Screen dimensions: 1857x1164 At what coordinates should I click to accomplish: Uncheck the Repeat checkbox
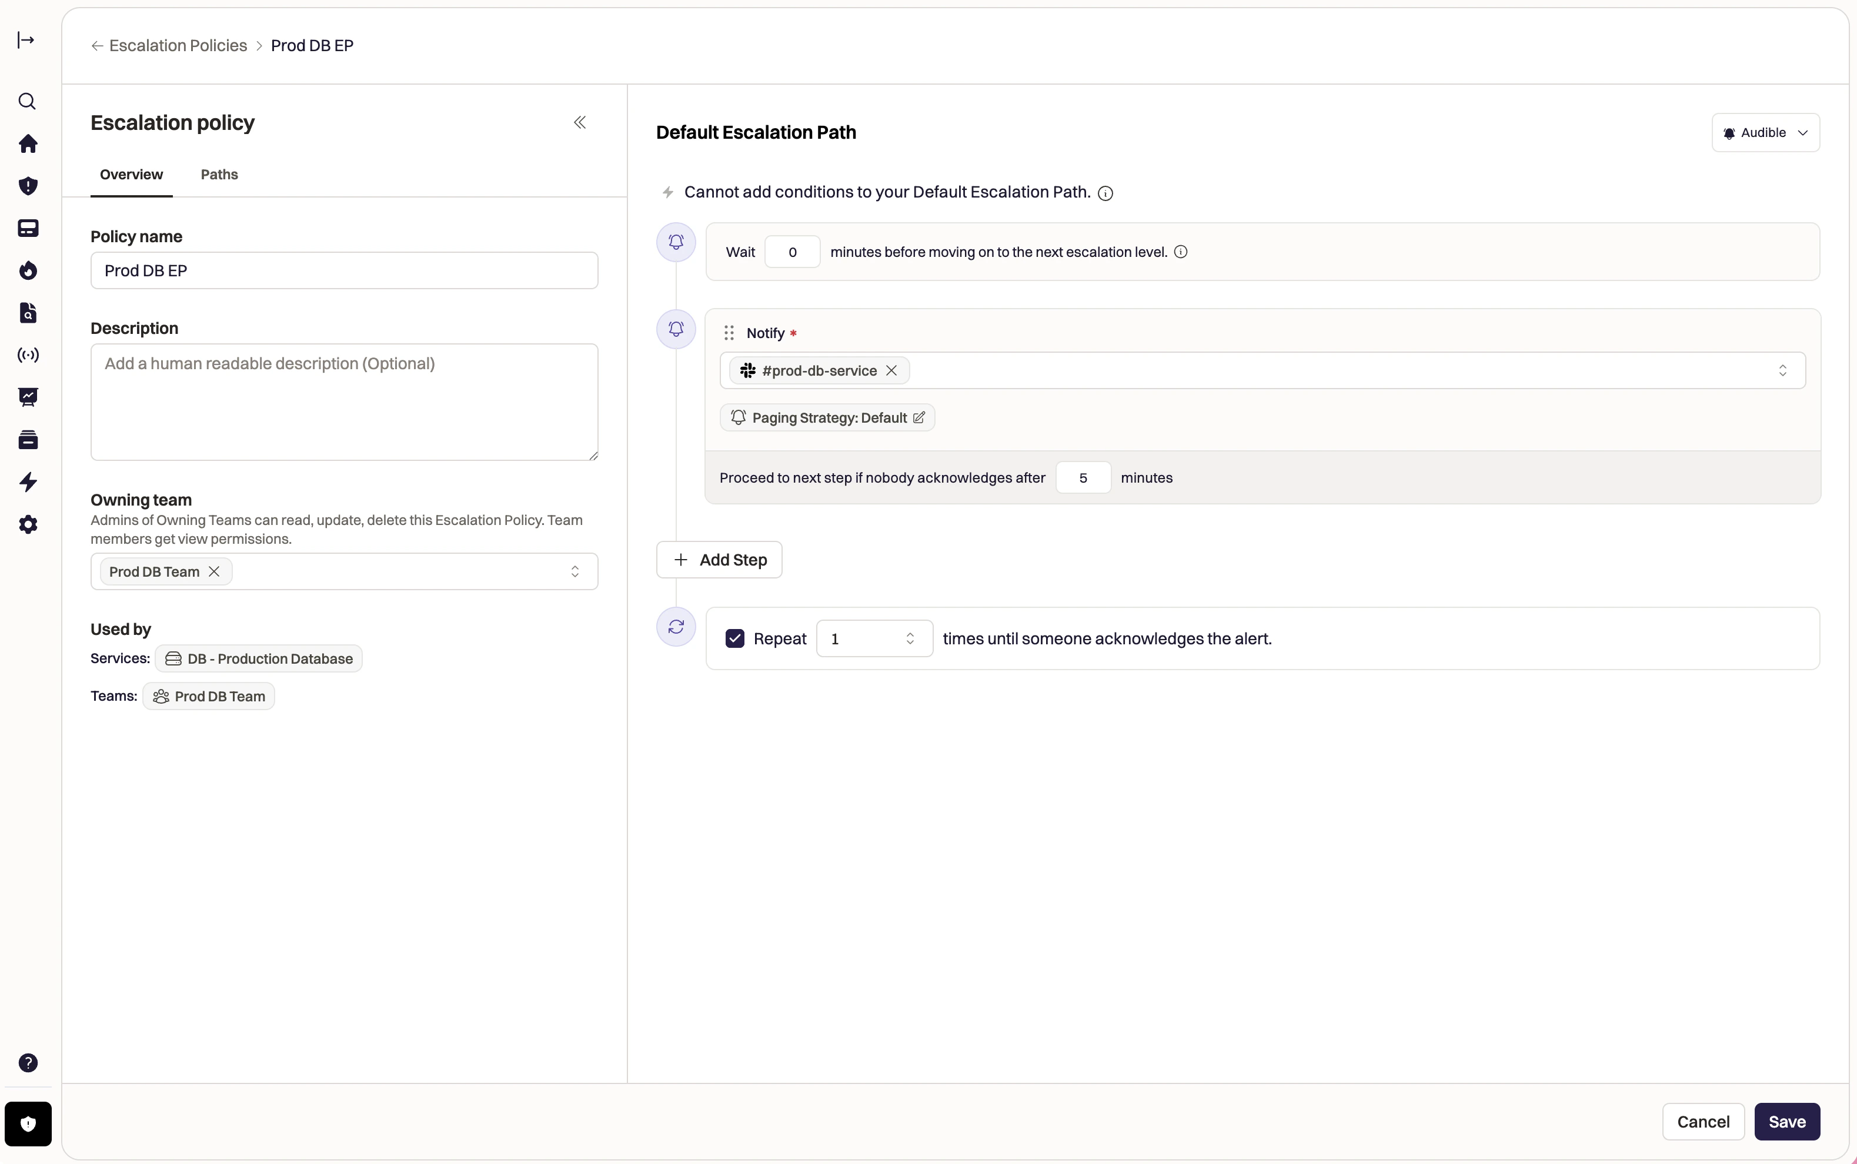point(734,638)
